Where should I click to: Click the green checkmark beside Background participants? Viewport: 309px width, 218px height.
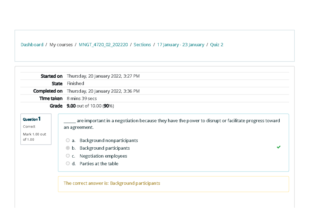[x=278, y=147]
